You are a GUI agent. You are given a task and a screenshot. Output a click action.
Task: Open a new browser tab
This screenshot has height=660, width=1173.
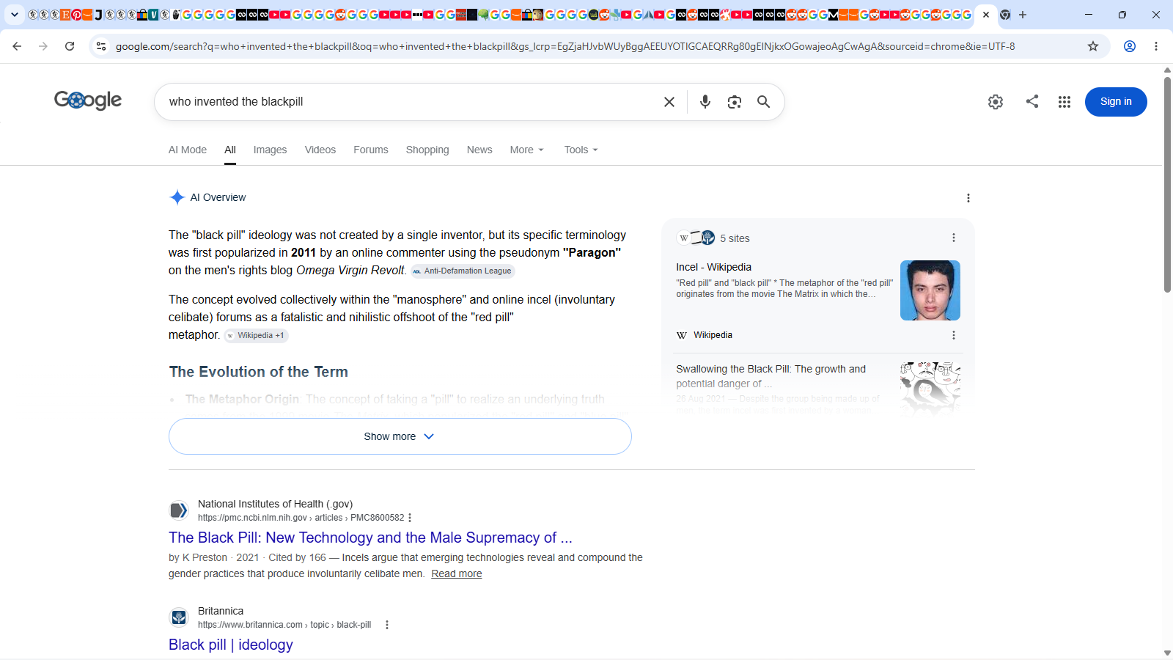[x=1023, y=15]
